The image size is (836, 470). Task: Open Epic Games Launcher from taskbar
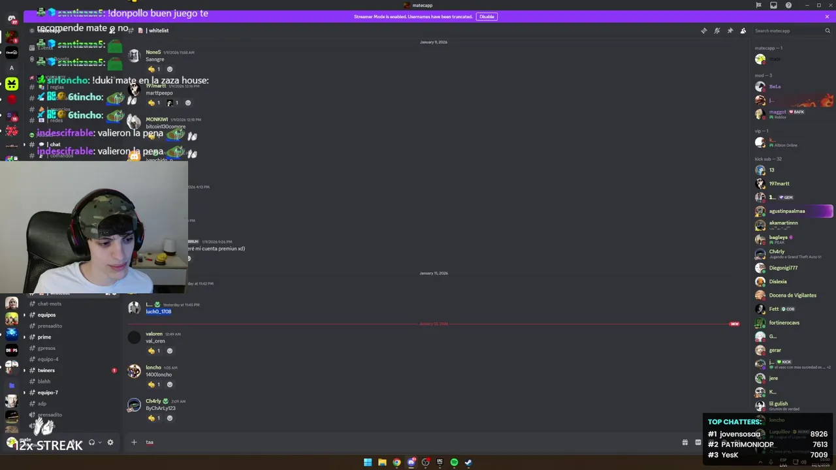coord(440,462)
